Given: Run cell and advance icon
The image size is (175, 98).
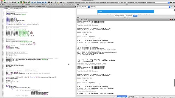Looking at the screenshot, I should [24, 2].
